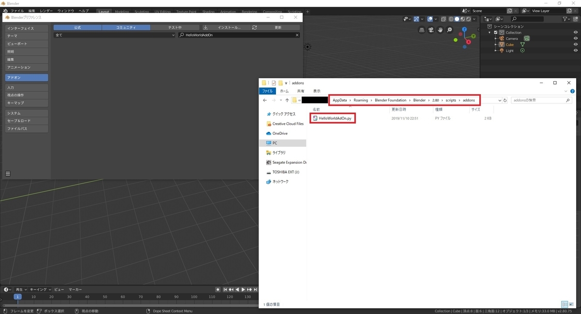Toggle viewport gizmos icon
This screenshot has height=314, width=581.
416,19
